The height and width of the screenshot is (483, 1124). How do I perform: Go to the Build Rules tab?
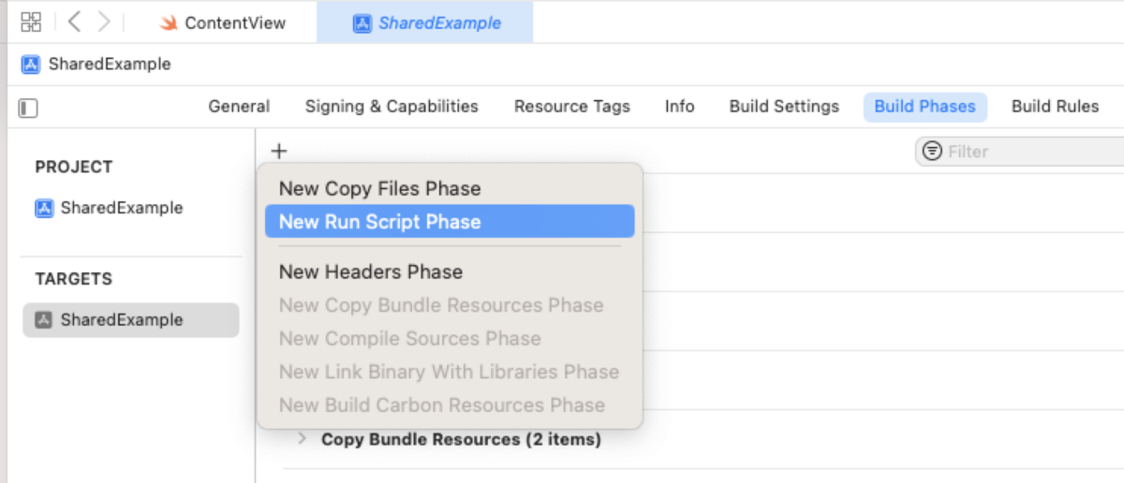[x=1055, y=107]
